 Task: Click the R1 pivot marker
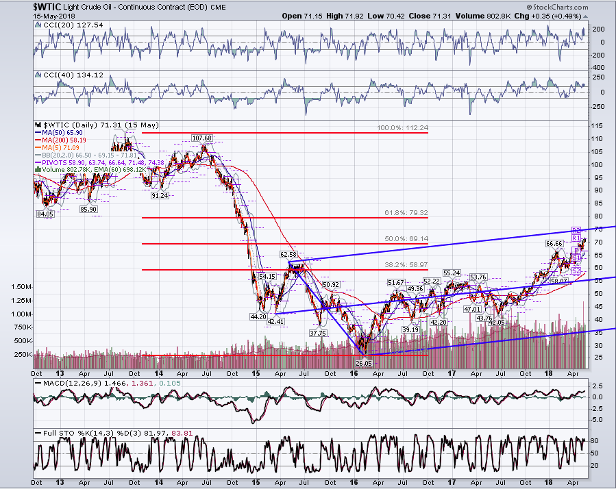[x=576, y=238]
